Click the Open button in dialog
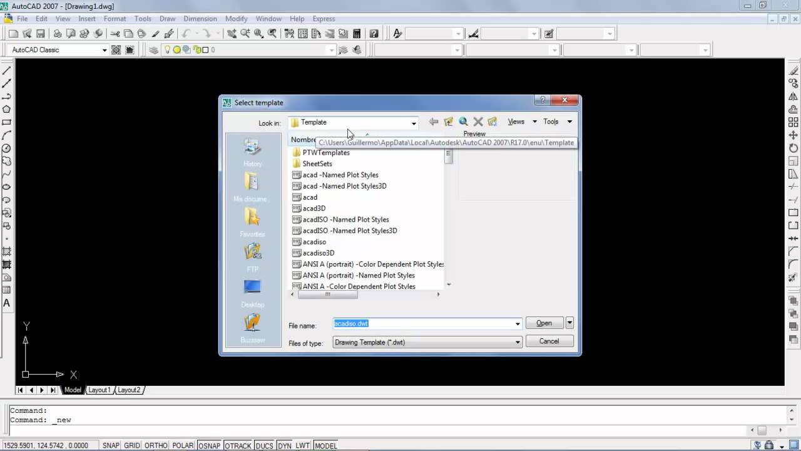 point(544,323)
